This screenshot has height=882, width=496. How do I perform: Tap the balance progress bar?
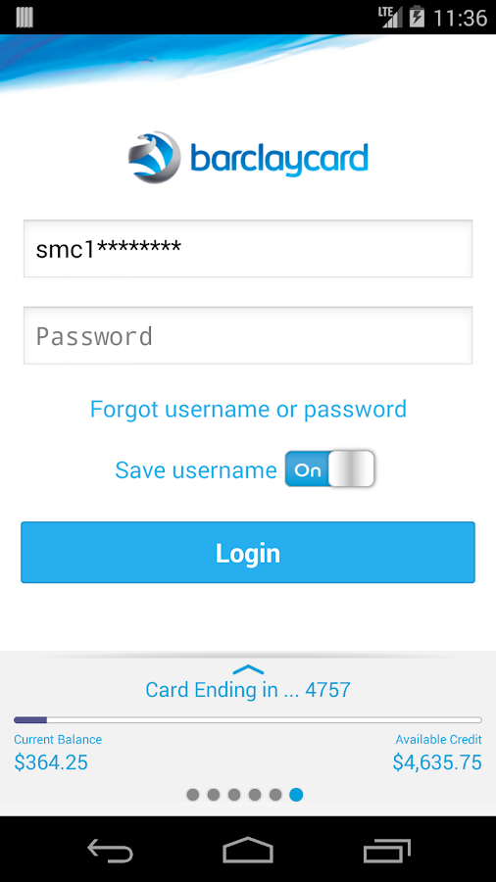click(248, 720)
